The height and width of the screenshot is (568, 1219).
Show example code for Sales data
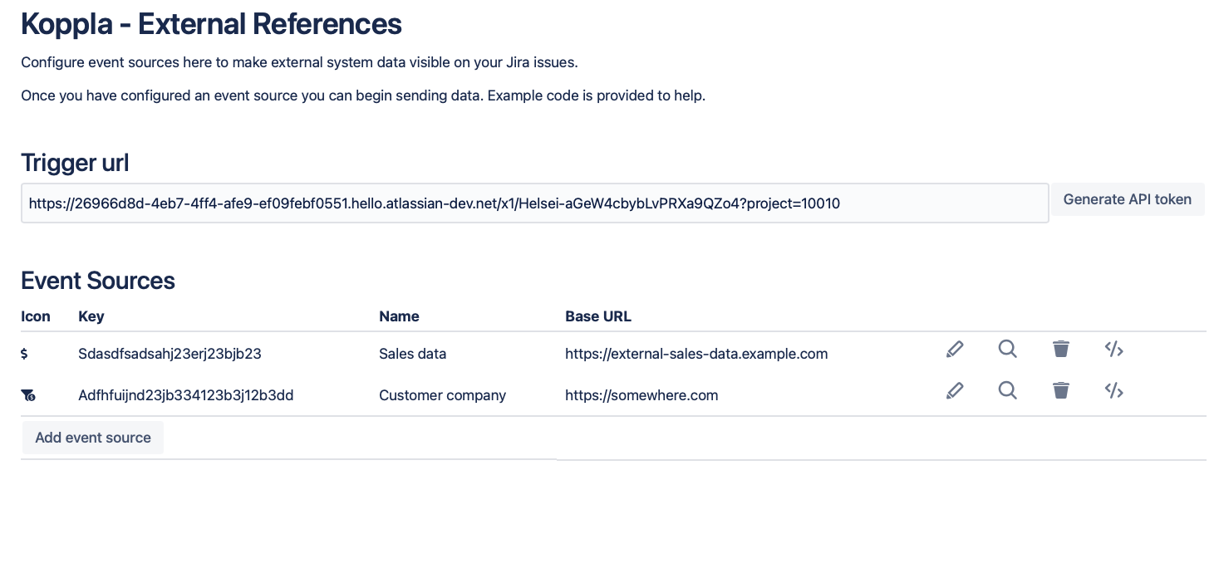pyautogui.click(x=1114, y=349)
